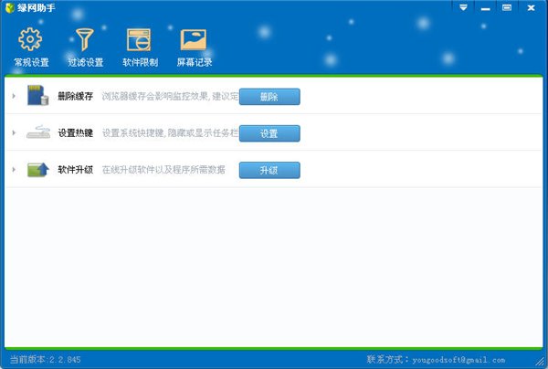548x369 pixels.
Task: Click the window corner grip handle
Action: coord(541,362)
